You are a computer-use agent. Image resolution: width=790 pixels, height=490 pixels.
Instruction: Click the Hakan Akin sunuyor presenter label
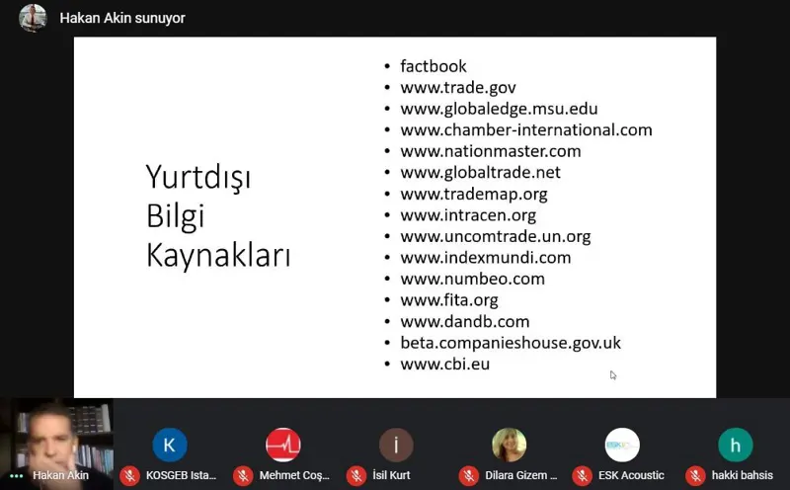point(122,18)
